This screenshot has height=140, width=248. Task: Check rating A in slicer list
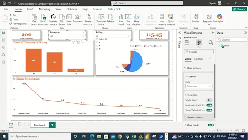point(97,42)
